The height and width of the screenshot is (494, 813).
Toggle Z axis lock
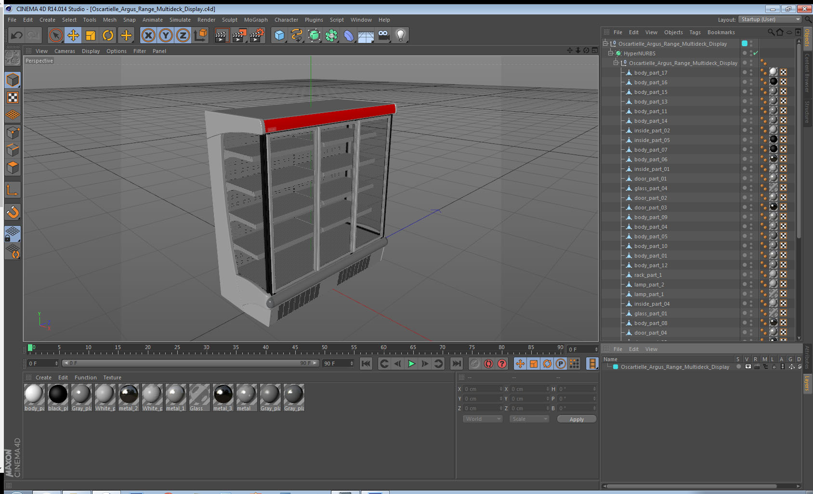183,35
